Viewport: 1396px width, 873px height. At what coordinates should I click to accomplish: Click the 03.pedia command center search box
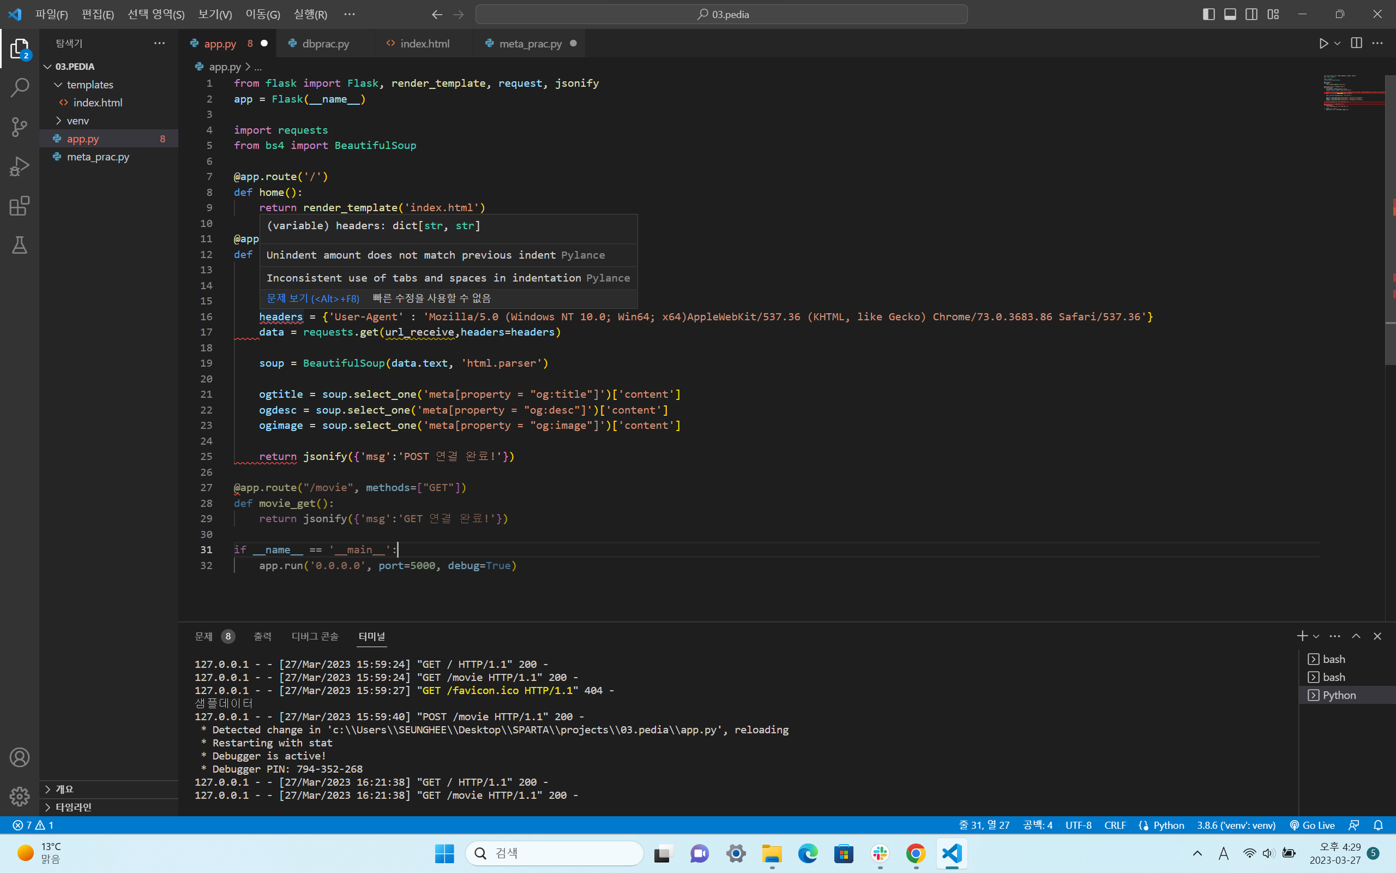tap(721, 14)
